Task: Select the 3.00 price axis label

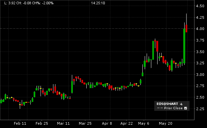Action: [200, 75]
